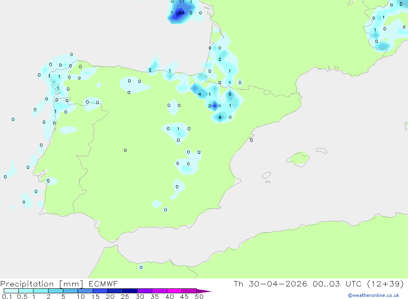The height and width of the screenshot is (299, 408).
Task: Click the 20–25 mm legend color box
Action: point(115,291)
